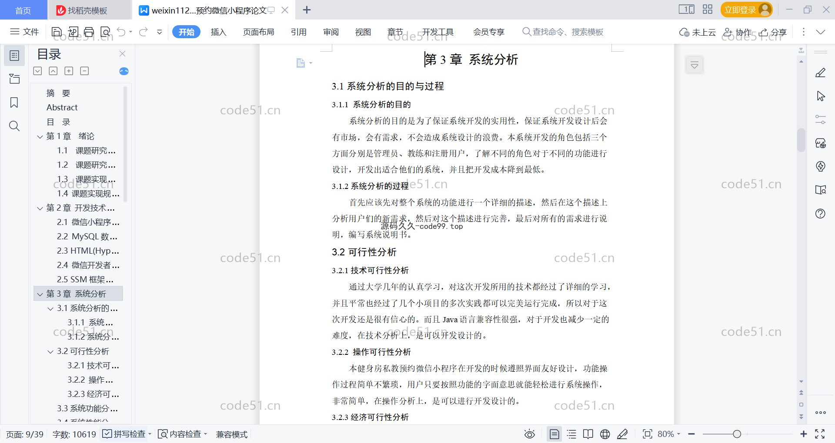Click the app grid icon in the title bar
The image size is (835, 443).
click(708, 10)
